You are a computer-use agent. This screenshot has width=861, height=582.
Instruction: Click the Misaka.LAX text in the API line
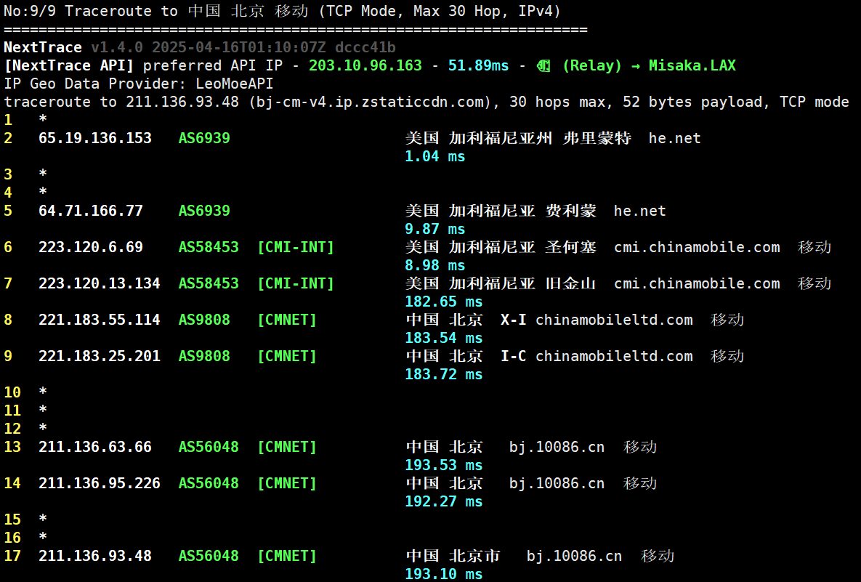click(x=692, y=65)
